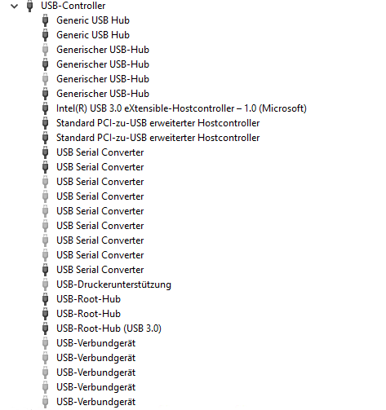Click the USB-Root-Hub (USB 3.0) icon
This screenshot has width=386, height=410.
coord(46,328)
